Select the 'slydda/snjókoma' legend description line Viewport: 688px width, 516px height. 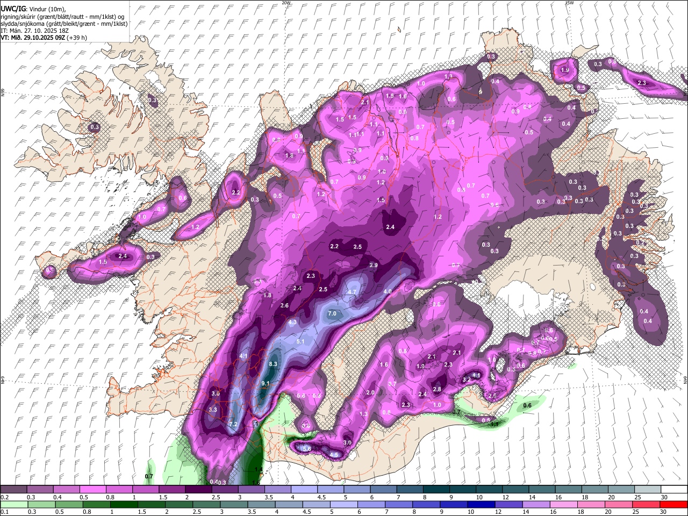64,24
